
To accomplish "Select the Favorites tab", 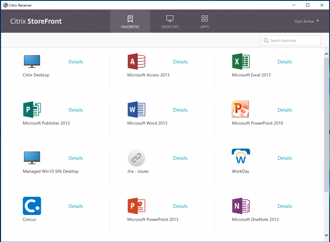I will (x=130, y=21).
